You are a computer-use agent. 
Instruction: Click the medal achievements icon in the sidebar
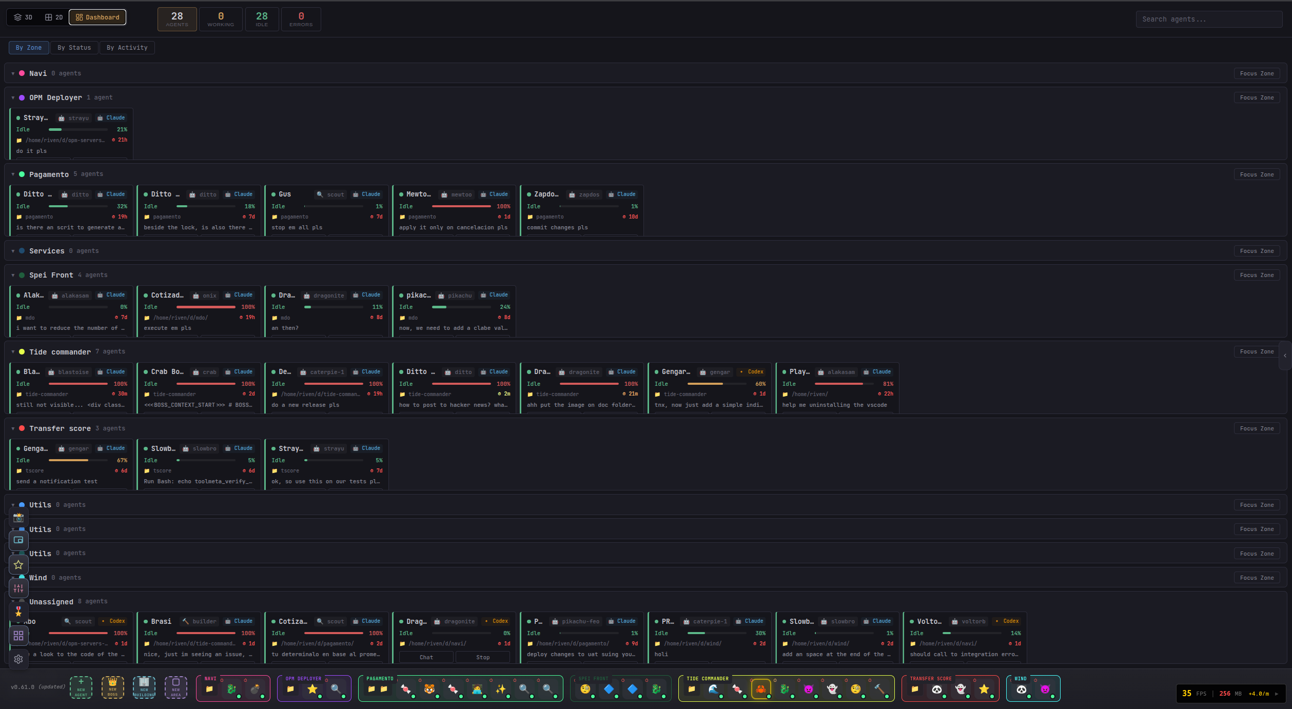(18, 612)
